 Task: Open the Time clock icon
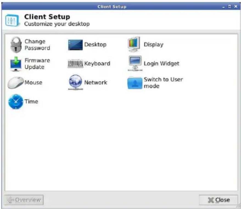pos(16,101)
